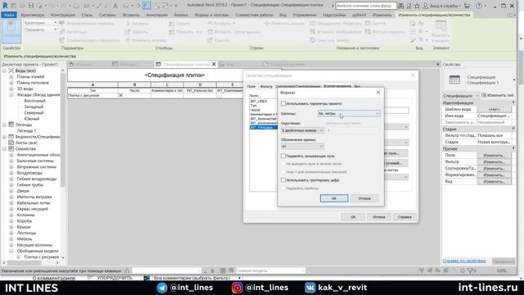Collapse the Families tree node
Viewport: 524px width, 295px height.
[x=4, y=148]
